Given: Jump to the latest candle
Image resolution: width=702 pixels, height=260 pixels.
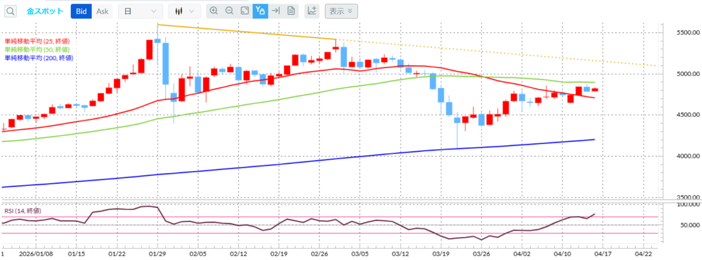Looking at the screenshot, I should point(276,11).
